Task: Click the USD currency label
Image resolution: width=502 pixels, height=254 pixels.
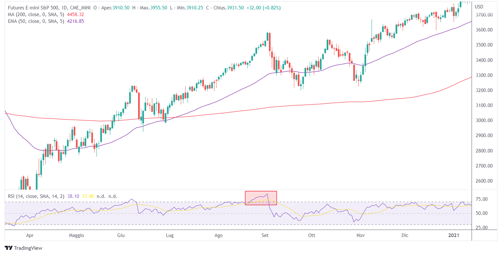Action: [x=479, y=7]
